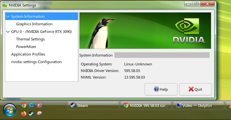Close the NVIDIA Settings window
Screen dimensions: 231x120
tap(207, 4)
